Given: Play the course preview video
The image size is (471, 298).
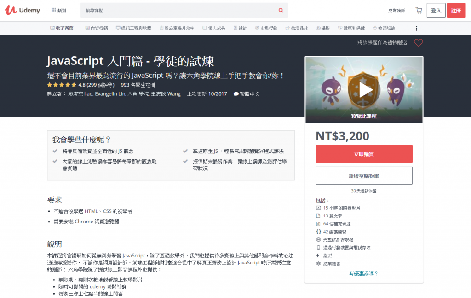Looking at the screenshot, I should (x=364, y=90).
